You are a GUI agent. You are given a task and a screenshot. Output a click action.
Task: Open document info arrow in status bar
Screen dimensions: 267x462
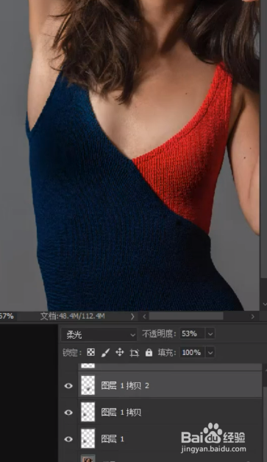click(132, 317)
